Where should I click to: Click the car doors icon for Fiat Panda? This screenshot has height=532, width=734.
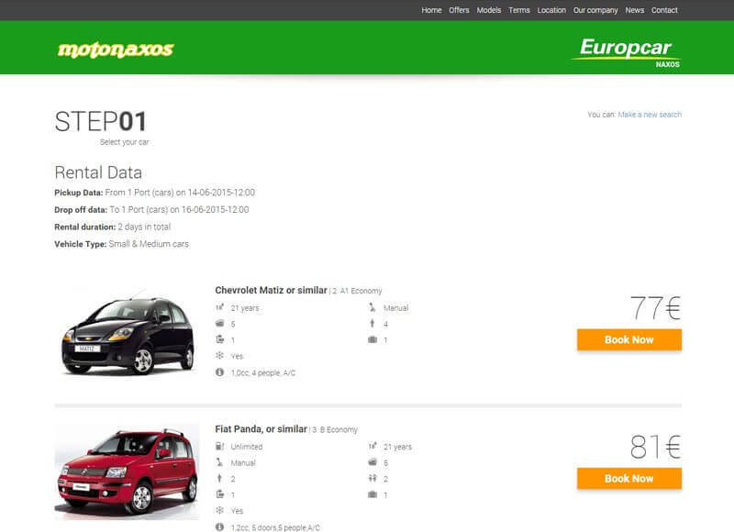point(373,462)
